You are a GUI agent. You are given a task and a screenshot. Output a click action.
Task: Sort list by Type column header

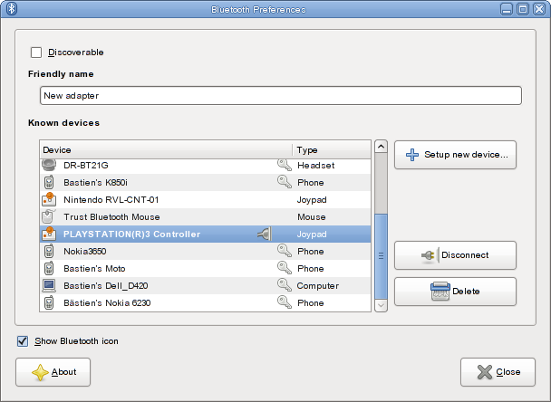(332, 150)
